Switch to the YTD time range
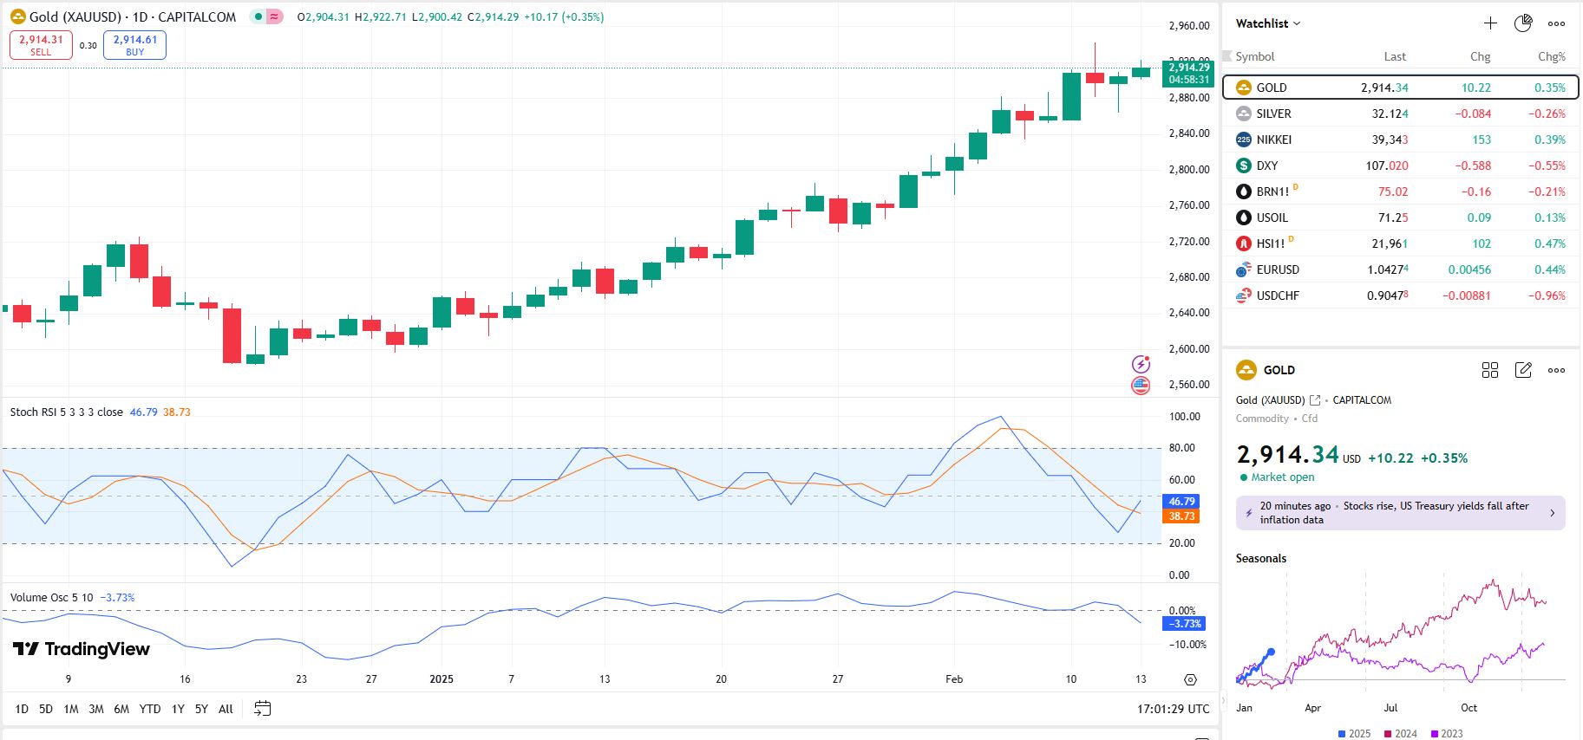Image resolution: width=1583 pixels, height=740 pixels. 150,709
